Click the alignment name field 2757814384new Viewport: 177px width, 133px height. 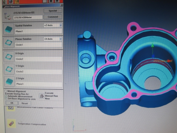[x=28, y=17]
